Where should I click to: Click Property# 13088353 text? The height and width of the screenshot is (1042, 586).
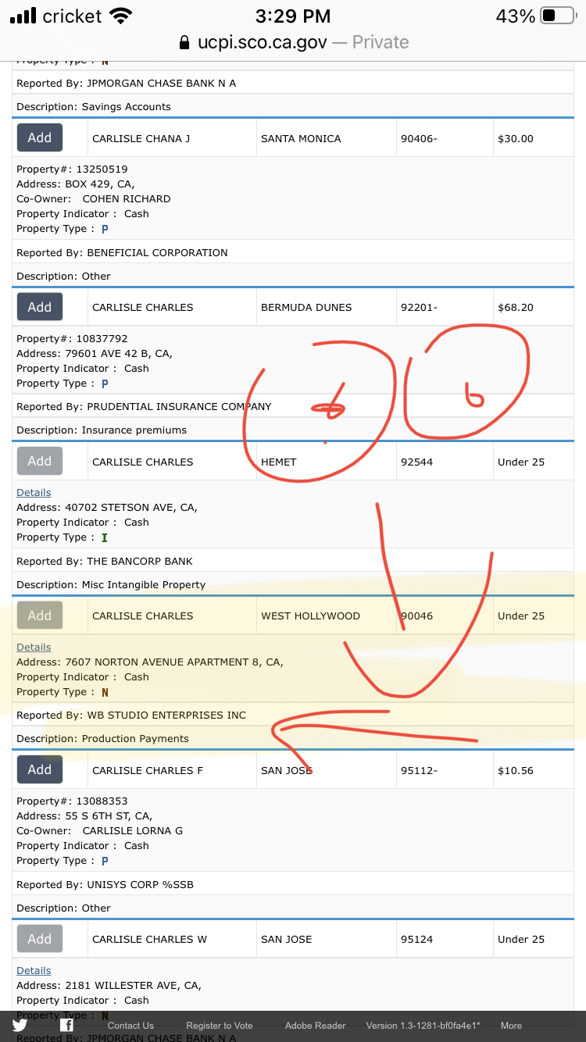72,801
